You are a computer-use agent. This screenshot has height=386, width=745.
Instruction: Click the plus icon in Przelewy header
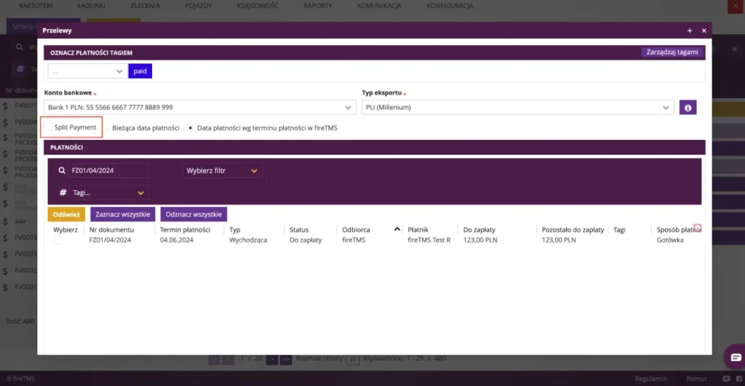[690, 31]
